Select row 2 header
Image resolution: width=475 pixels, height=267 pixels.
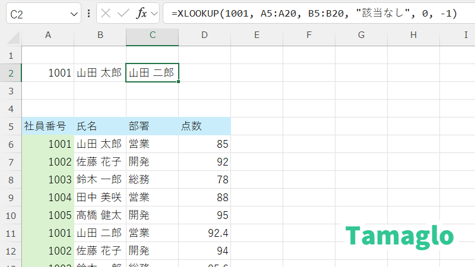(x=10, y=73)
